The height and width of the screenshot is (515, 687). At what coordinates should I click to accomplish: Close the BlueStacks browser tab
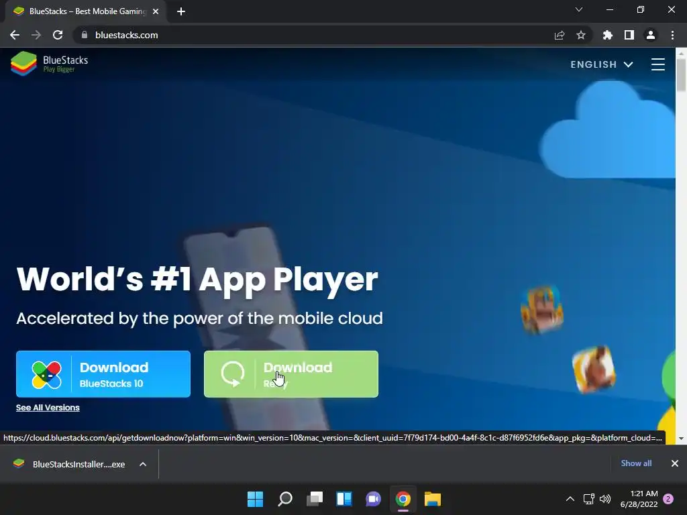click(x=156, y=12)
